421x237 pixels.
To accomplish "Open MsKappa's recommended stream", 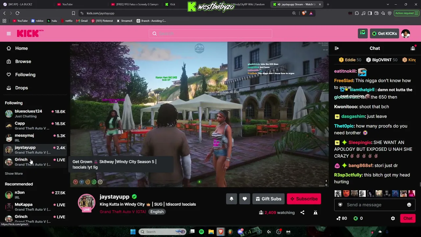I will [35, 207].
